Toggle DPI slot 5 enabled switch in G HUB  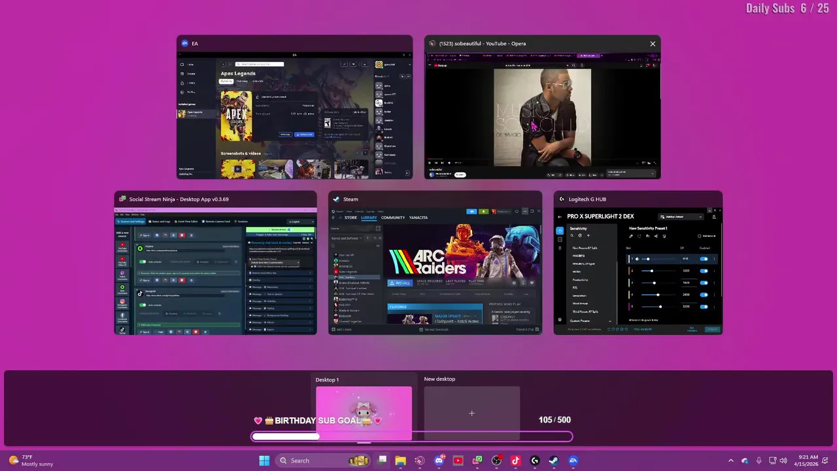click(704, 307)
